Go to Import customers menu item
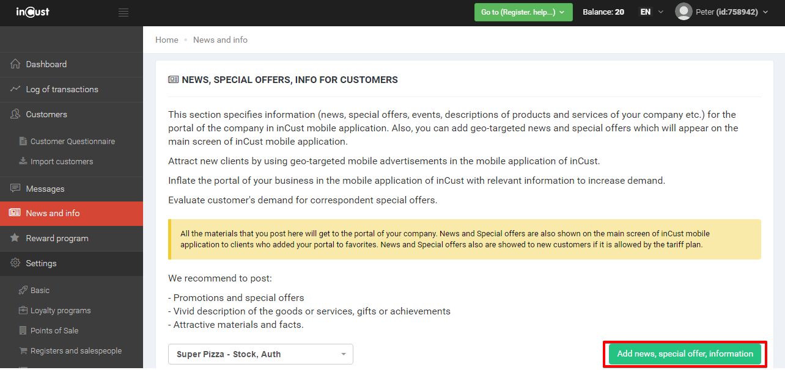The height and width of the screenshot is (370, 785). click(62, 161)
